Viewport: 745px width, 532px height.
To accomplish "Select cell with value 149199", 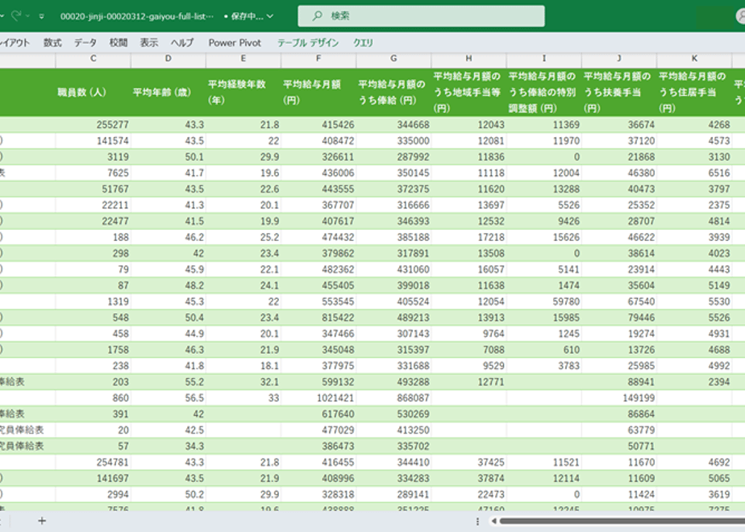I will coord(619,397).
